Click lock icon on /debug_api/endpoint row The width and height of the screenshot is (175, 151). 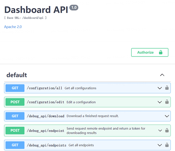[167, 130]
